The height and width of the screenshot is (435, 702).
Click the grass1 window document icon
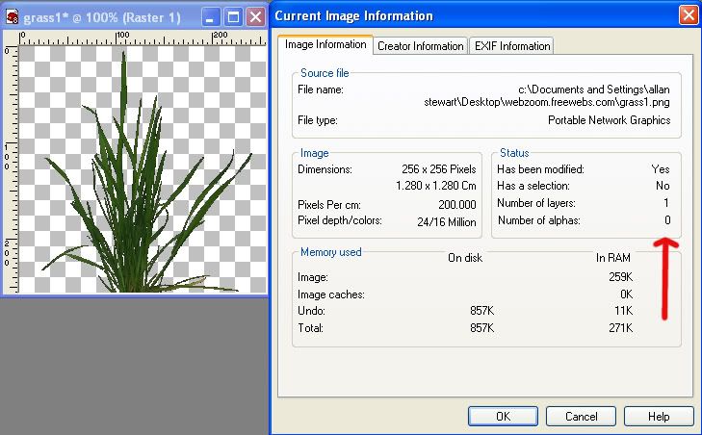pyautogui.click(x=12, y=16)
